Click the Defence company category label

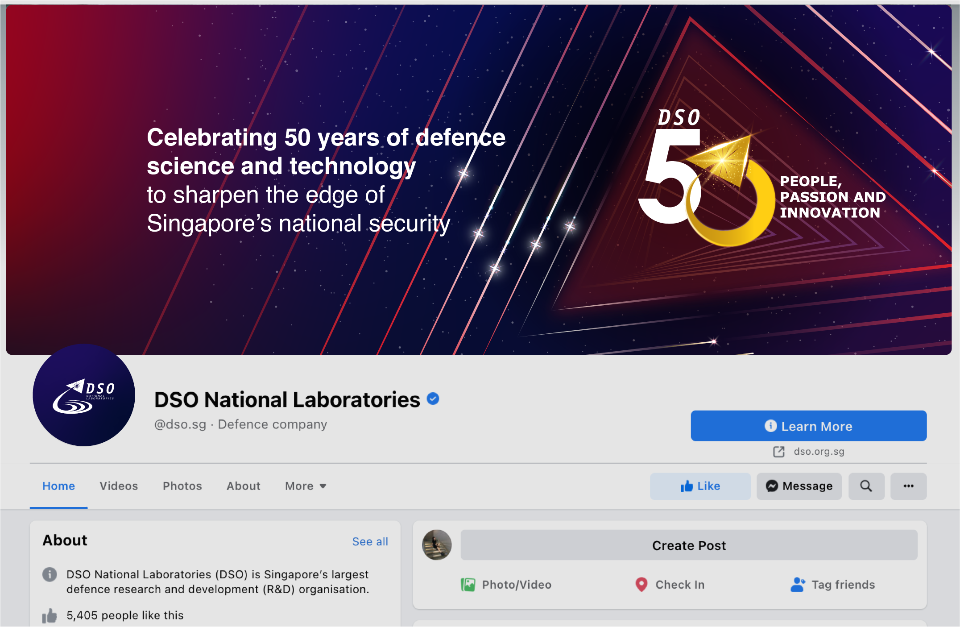click(273, 424)
